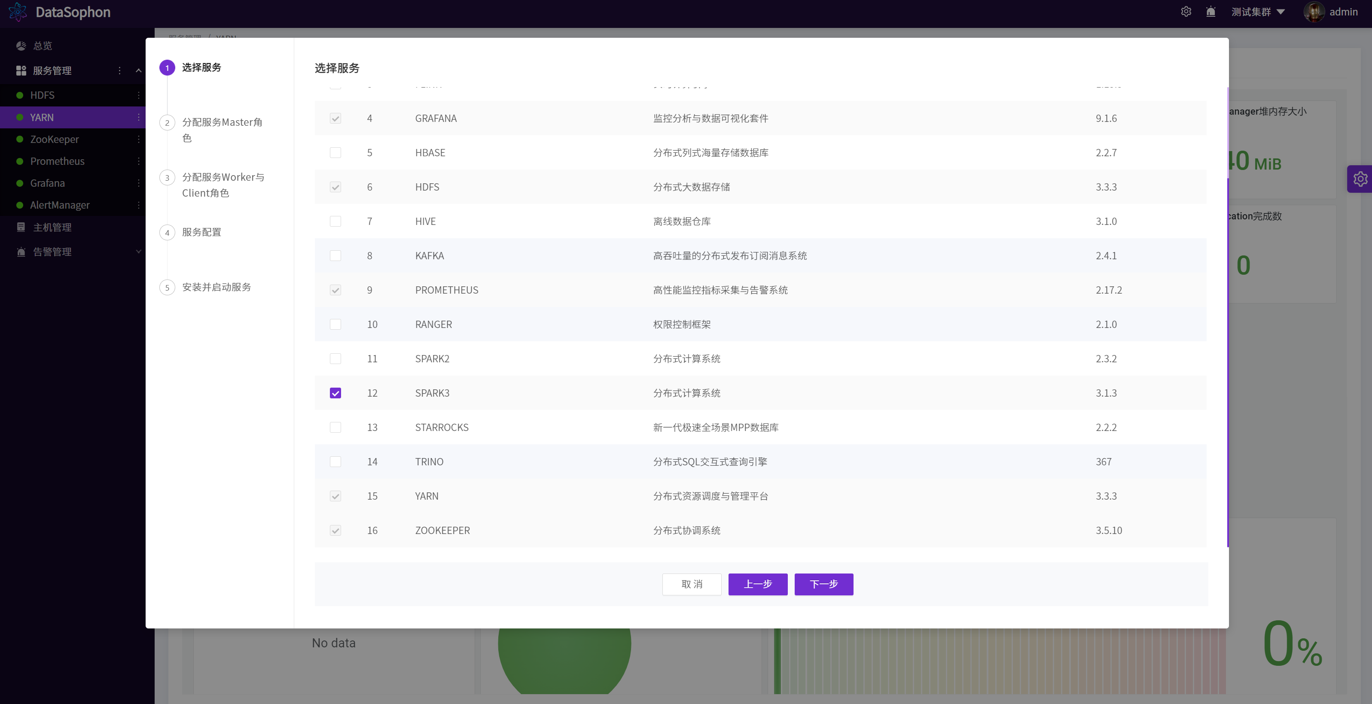The height and width of the screenshot is (704, 1372).
Task: Open the three-dot menu for Prometheus
Action: click(138, 161)
